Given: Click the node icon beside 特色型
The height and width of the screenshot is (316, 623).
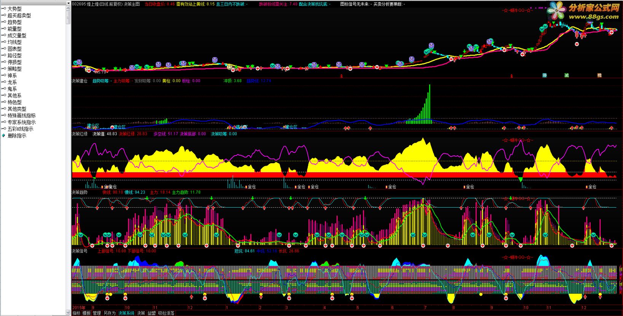Looking at the screenshot, I should 4,102.
